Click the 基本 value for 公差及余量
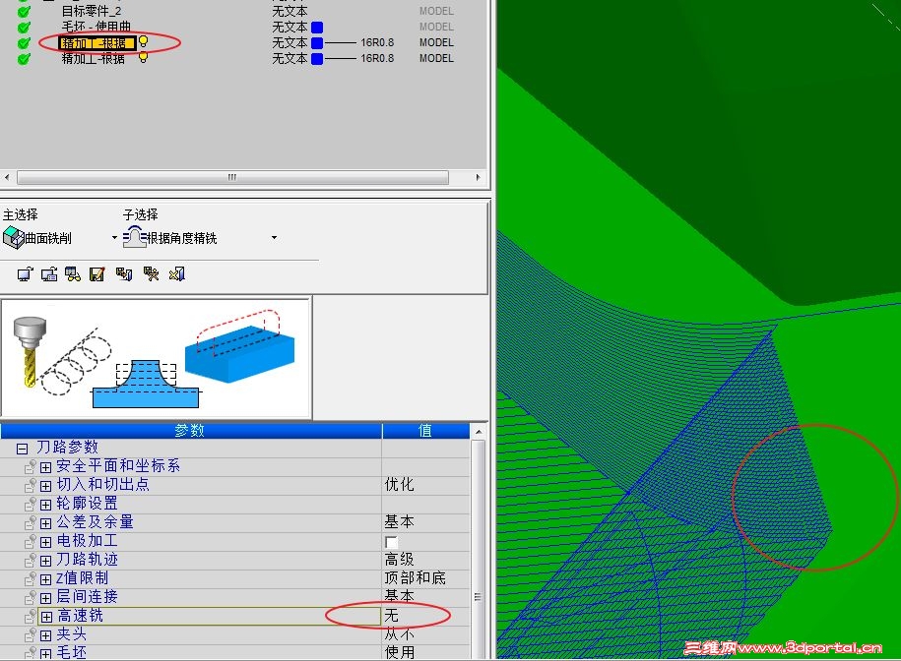Viewport: 901px width, 661px height. 400,521
